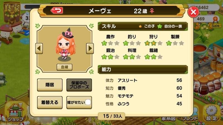Click the Sale sign icon
Screen dimensions: 223x125
tap(215, 26)
